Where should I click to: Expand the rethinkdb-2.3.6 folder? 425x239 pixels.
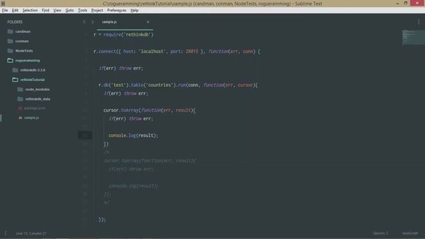click(x=33, y=70)
